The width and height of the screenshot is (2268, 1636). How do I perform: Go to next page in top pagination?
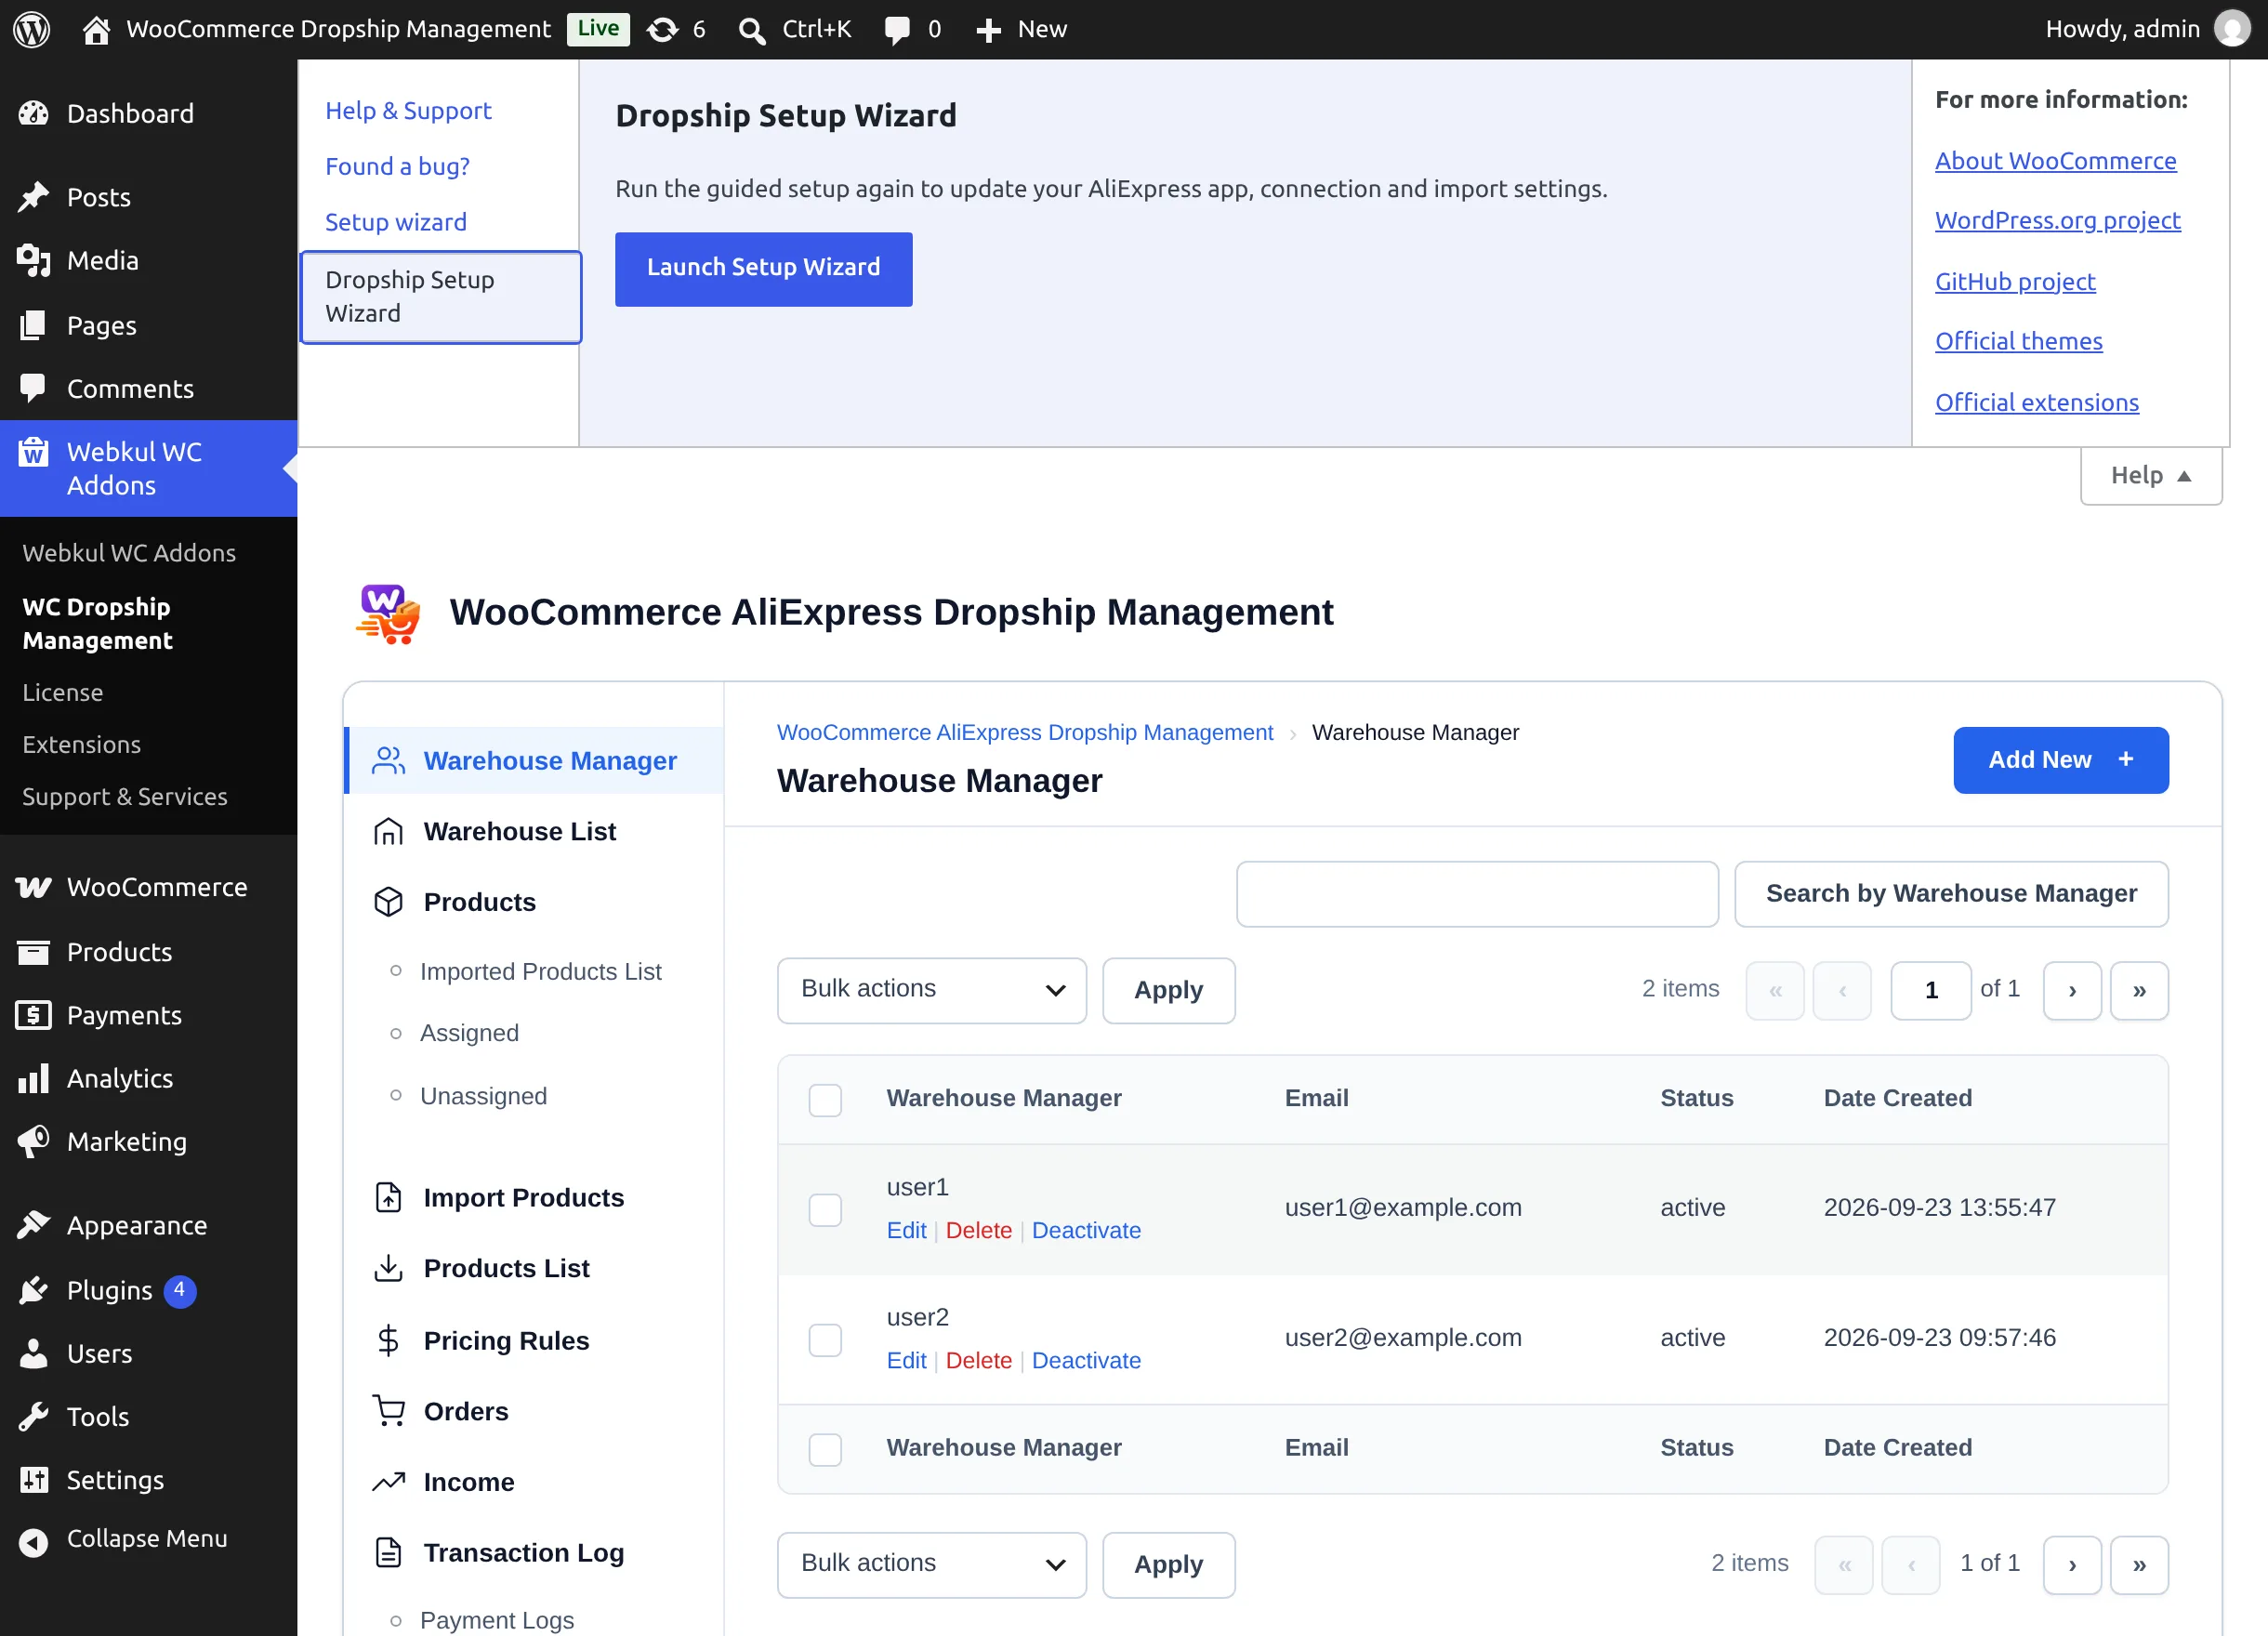click(x=2072, y=990)
